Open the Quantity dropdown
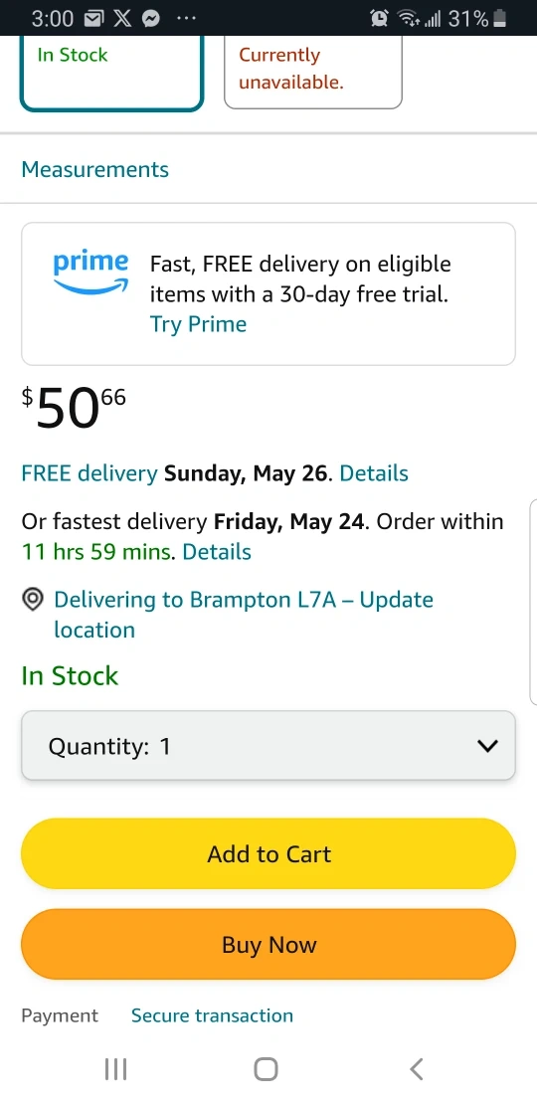The image size is (537, 1104). pyautogui.click(x=268, y=746)
